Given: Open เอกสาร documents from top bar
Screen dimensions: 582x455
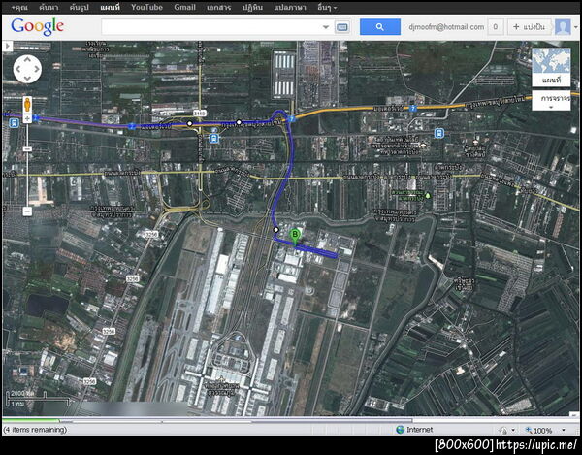Looking at the screenshot, I should tap(218, 7).
